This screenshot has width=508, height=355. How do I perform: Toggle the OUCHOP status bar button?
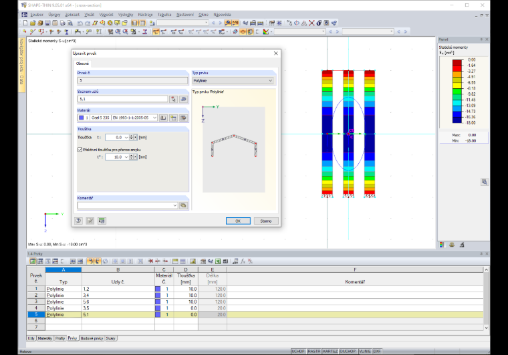(x=348, y=352)
